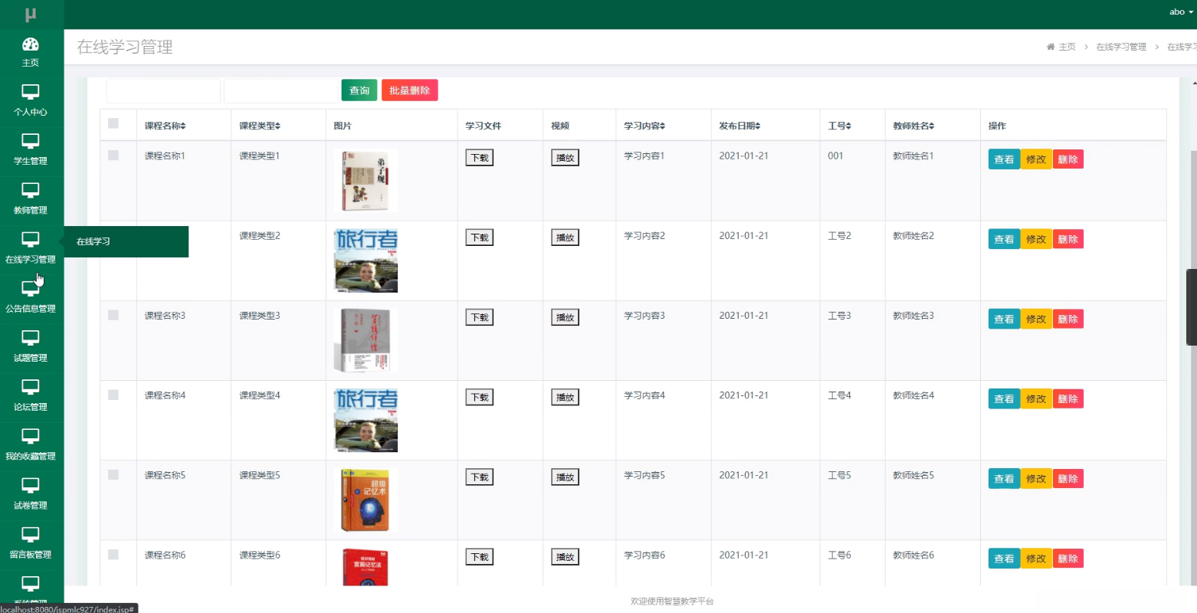Start video playback for 课程名称6
1197x613 pixels.
click(566, 557)
